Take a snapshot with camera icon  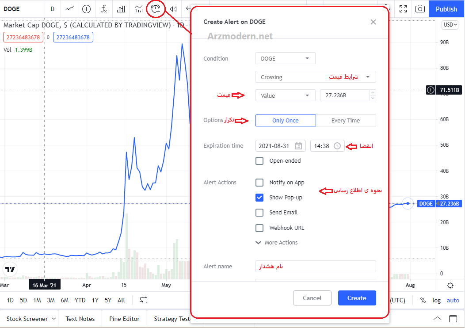pyautogui.click(x=420, y=9)
